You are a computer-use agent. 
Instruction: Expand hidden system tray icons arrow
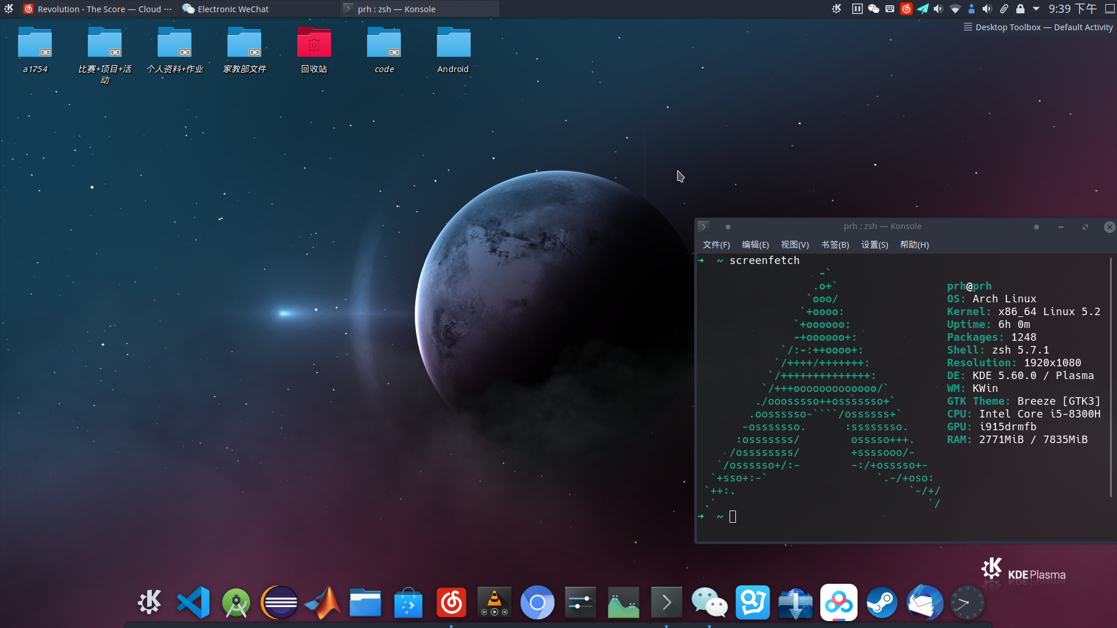tap(1036, 9)
